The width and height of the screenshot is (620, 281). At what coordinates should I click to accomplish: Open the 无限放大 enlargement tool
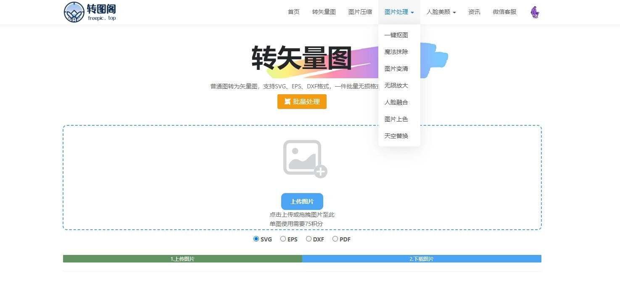point(396,85)
